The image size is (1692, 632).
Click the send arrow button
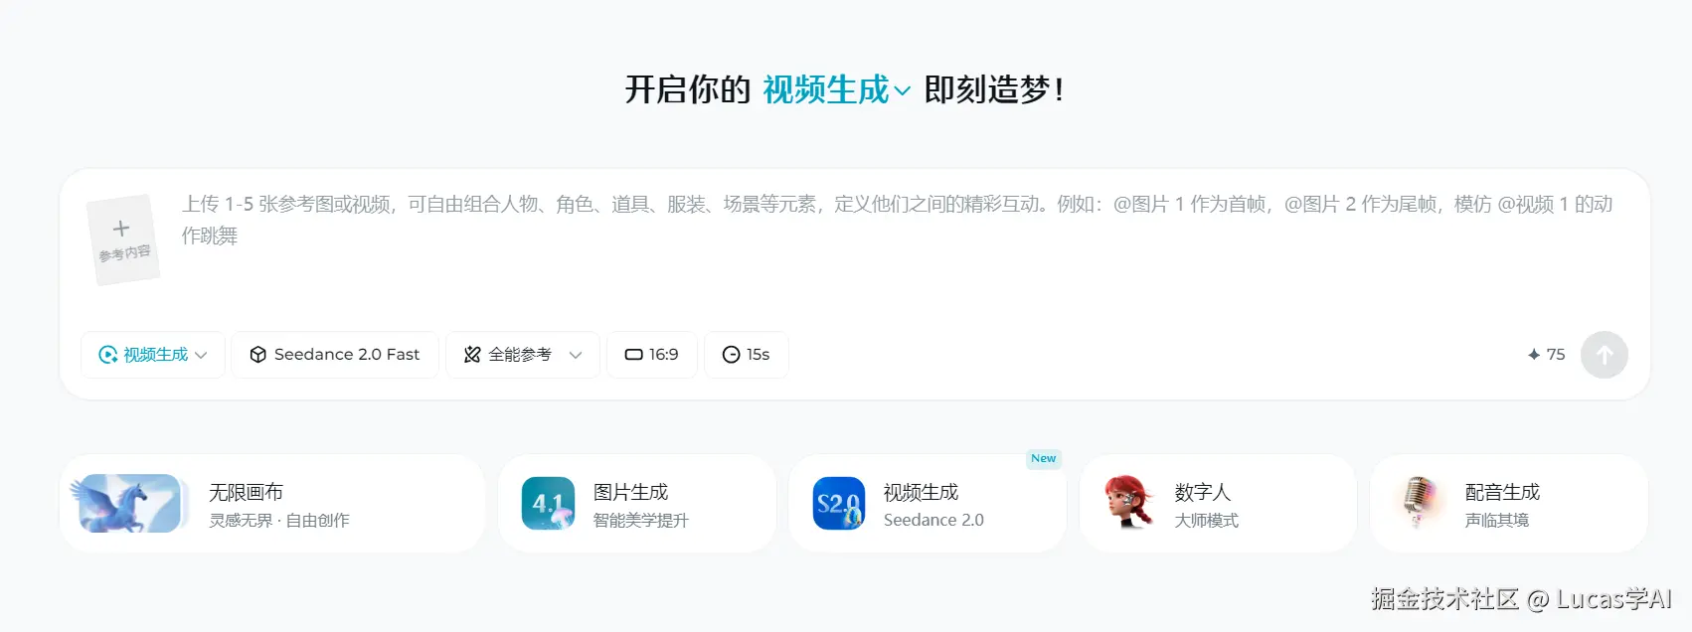[x=1604, y=355]
